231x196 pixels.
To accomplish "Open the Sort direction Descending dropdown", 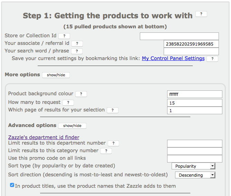I will 195,175.
